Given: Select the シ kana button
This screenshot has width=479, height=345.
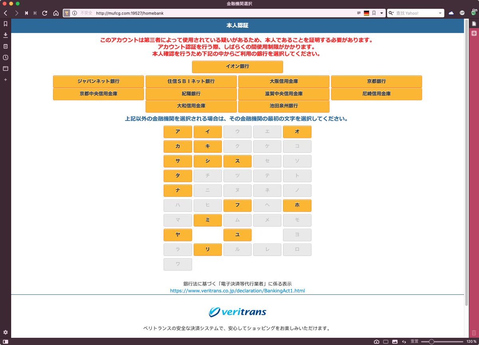Looking at the screenshot, I should 208,161.
